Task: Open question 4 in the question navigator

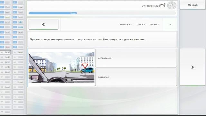Action: (x=18, y=7)
